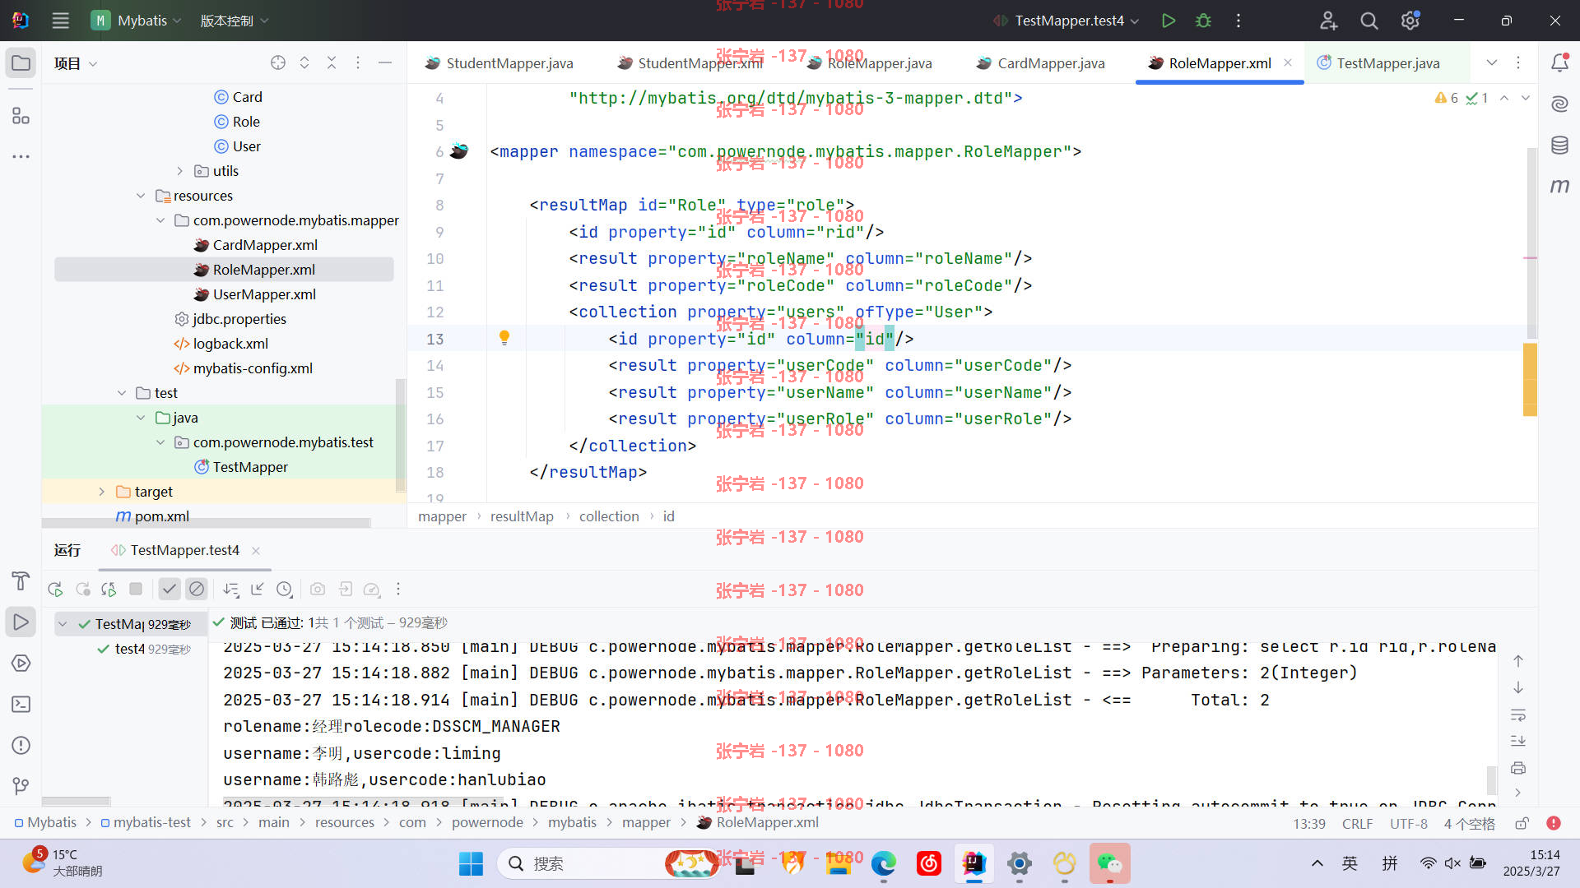Image resolution: width=1580 pixels, height=888 pixels.
Task: Open the Git tool window icon
Action: point(21,787)
